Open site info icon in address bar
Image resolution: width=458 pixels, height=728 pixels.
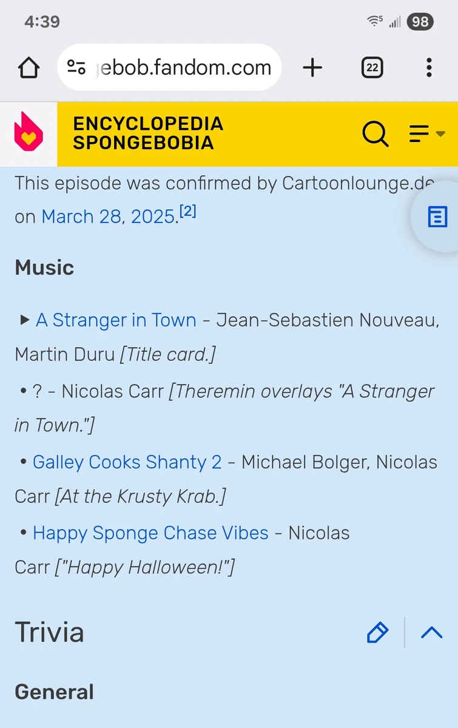(x=76, y=67)
